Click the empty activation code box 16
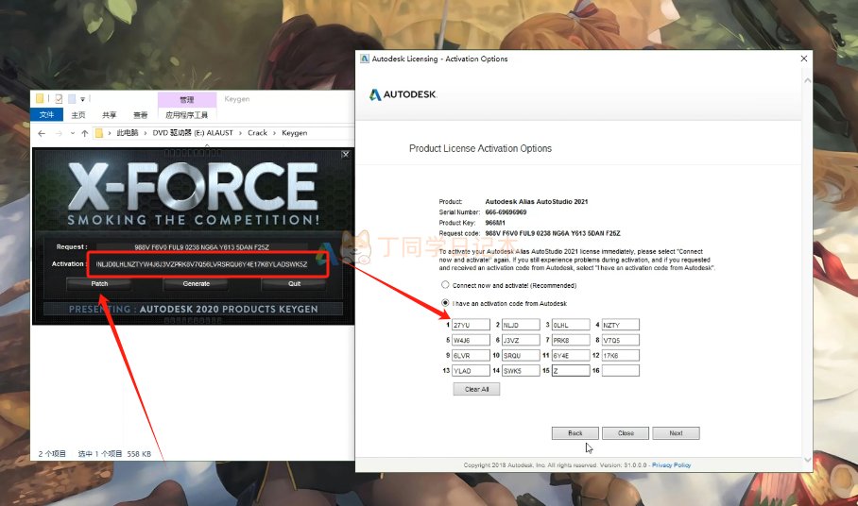 (x=621, y=370)
